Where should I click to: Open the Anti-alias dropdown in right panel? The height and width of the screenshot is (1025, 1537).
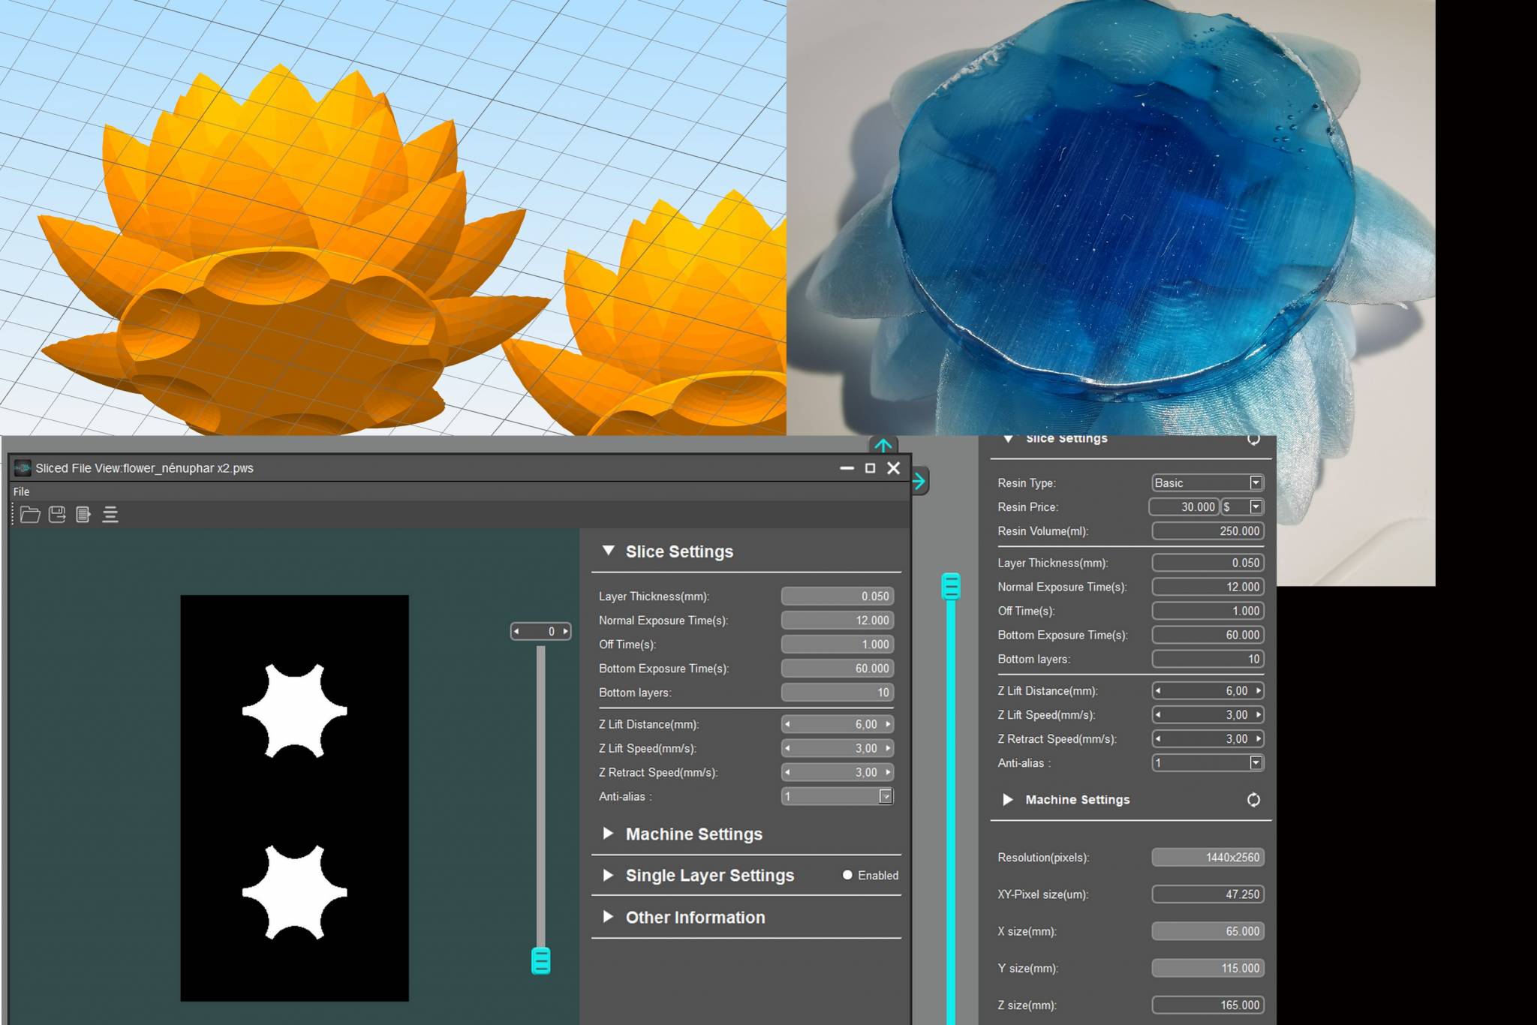tap(1208, 762)
